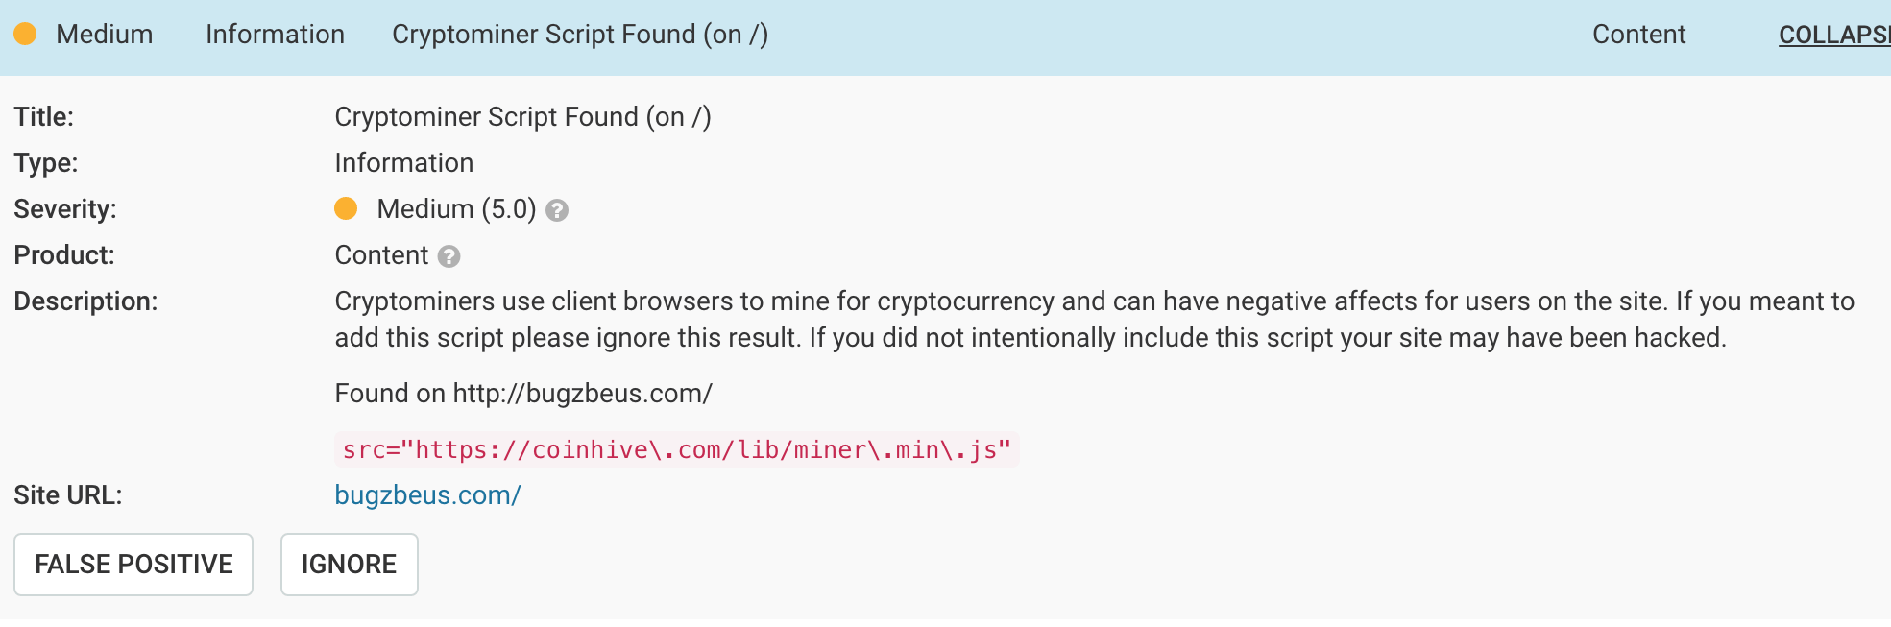Image resolution: width=1891 pixels, height=627 pixels.
Task: Click the Site URL label
Action: pyautogui.click(x=67, y=495)
